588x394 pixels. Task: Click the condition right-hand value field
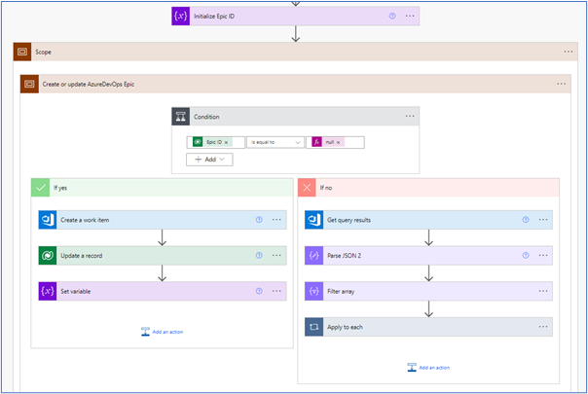pyautogui.click(x=335, y=142)
